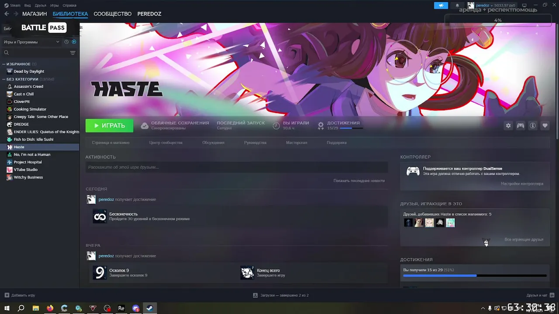Screen dimensions: 559x314
Task: Open Центр сообщества link
Action: pos(166,143)
